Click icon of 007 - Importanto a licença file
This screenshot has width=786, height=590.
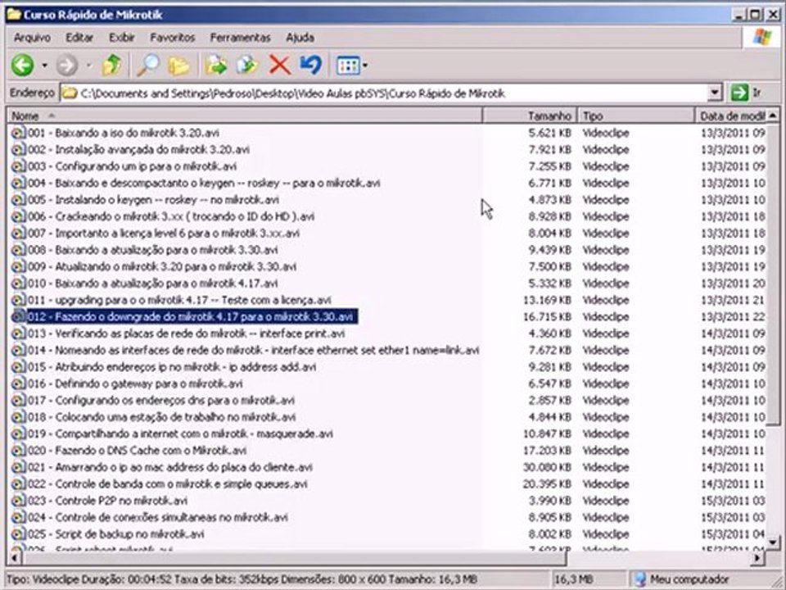coord(19,234)
